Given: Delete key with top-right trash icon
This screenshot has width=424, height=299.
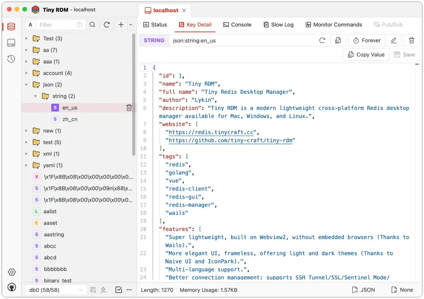Looking at the screenshot, I should (411, 40).
